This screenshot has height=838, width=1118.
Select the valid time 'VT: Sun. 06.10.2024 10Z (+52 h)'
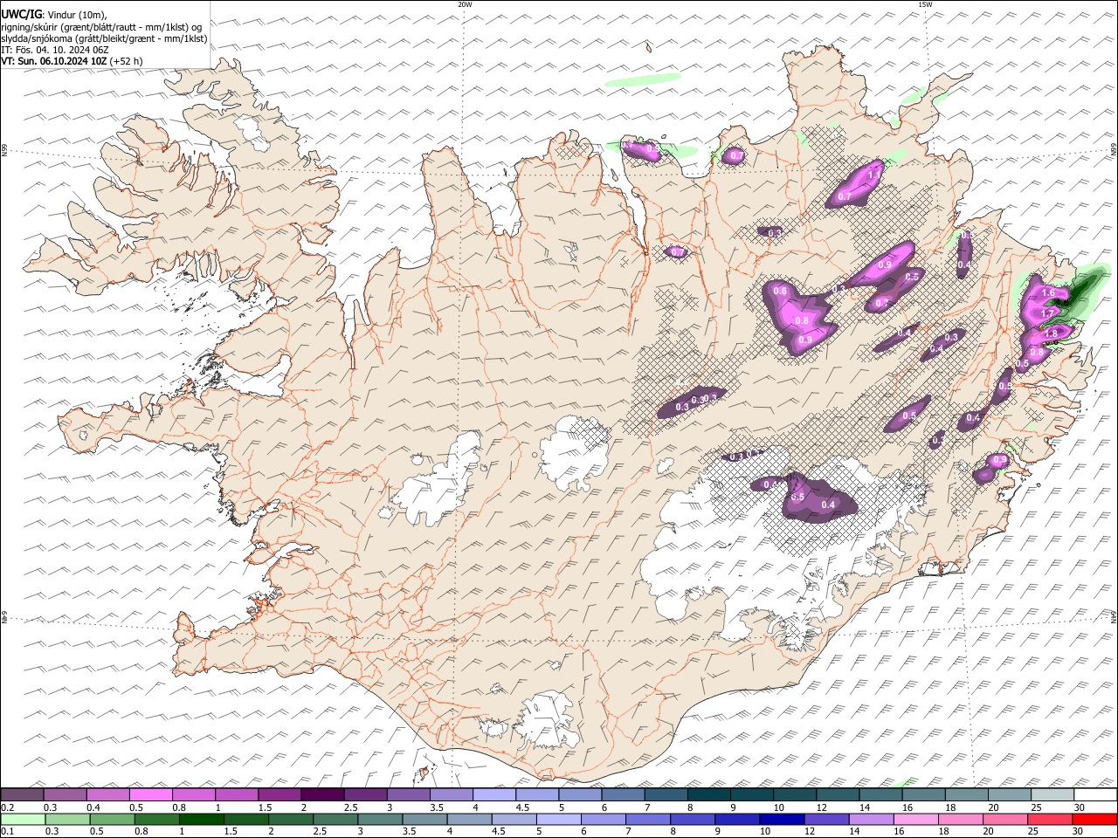click(x=72, y=61)
